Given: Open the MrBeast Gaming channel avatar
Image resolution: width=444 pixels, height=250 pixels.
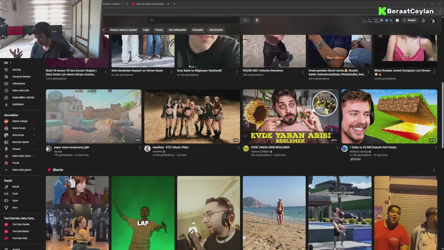Looking at the screenshot, I should [344, 149].
